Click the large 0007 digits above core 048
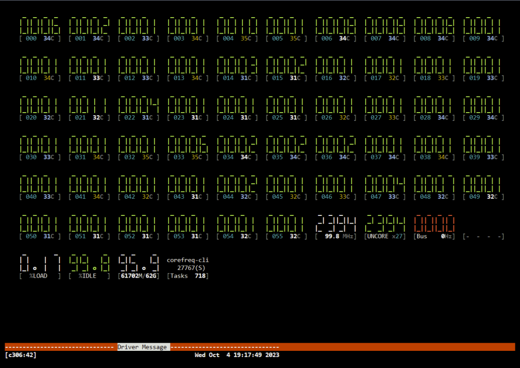 pos(434,184)
